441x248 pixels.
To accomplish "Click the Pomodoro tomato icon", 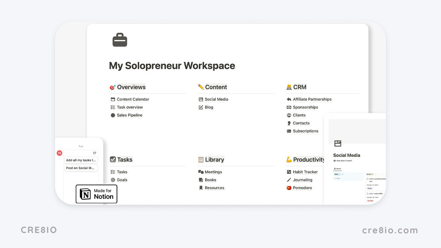I will coord(289,188).
